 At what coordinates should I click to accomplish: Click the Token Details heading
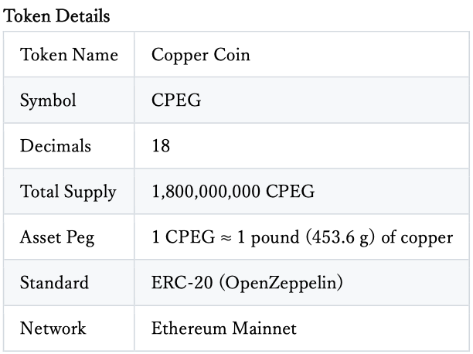(x=56, y=15)
